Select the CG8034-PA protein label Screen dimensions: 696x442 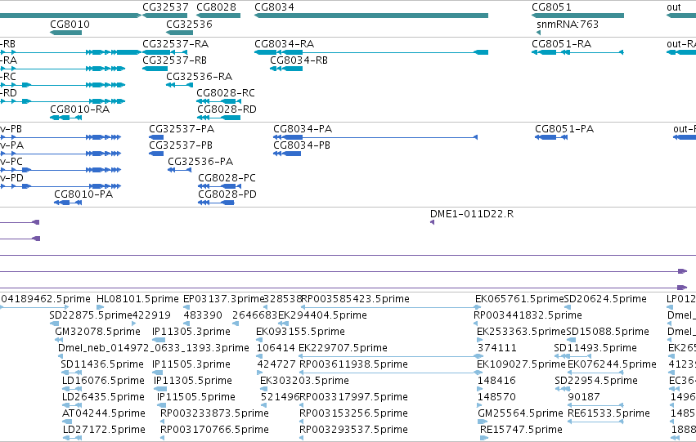click(x=303, y=129)
